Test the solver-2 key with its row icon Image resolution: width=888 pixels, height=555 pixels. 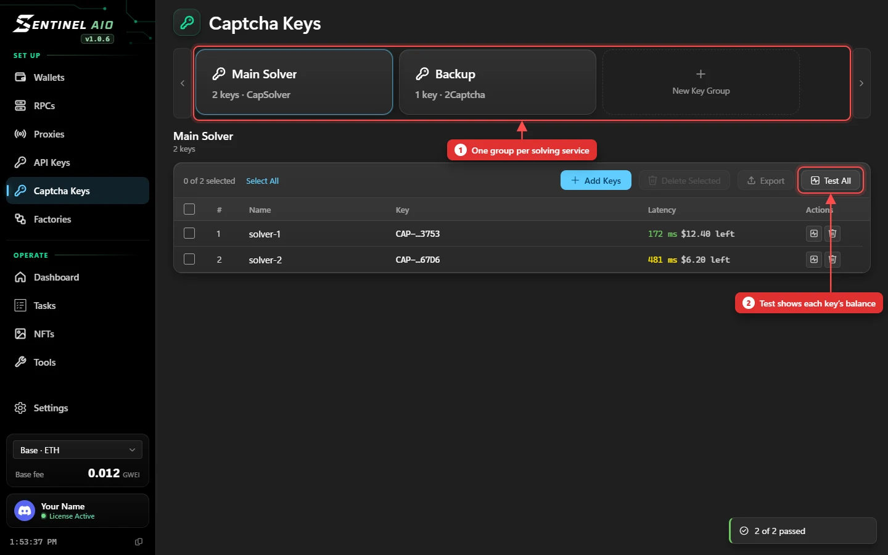[x=814, y=260]
